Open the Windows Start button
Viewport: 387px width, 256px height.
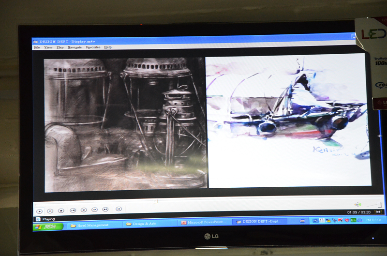point(48,226)
